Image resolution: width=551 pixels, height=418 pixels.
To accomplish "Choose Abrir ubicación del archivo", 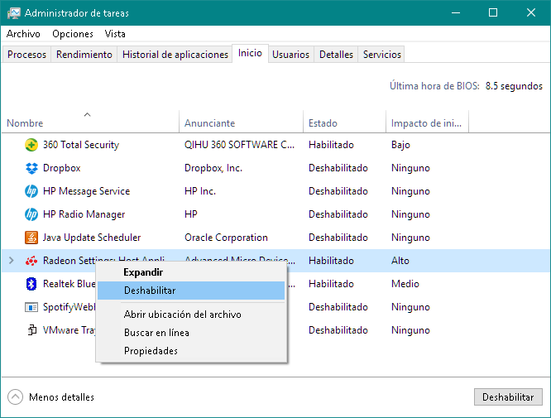I will tap(182, 315).
